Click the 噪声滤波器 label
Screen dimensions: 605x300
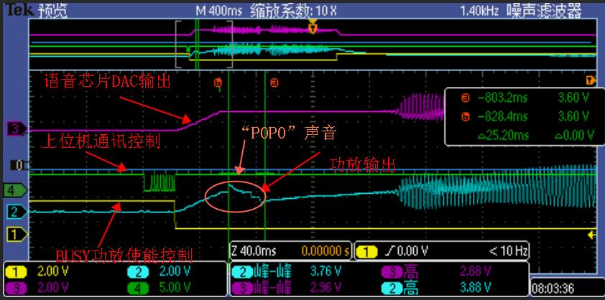point(544,11)
